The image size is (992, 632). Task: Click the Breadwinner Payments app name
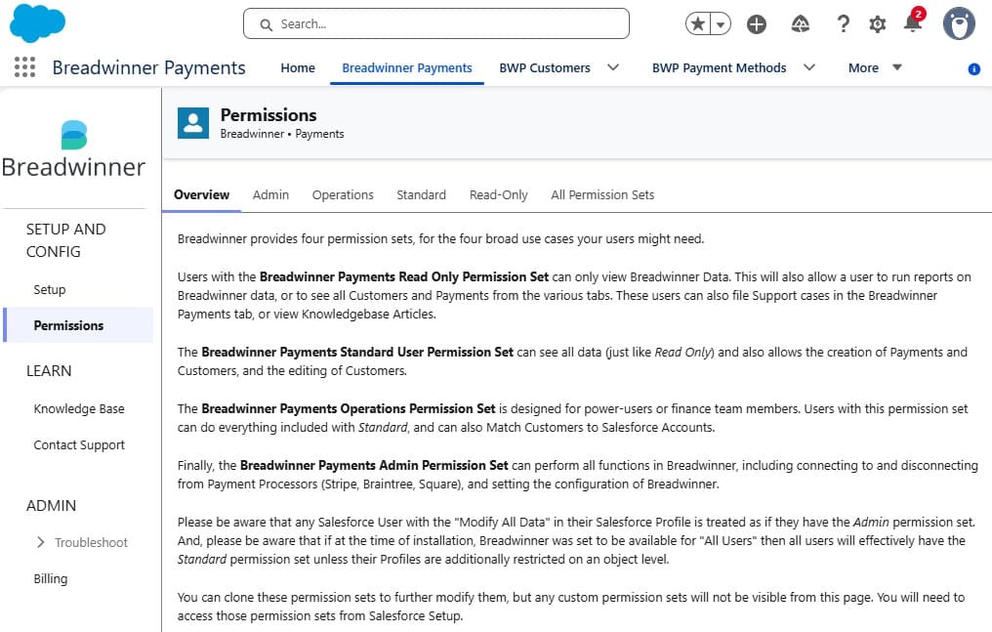148,67
